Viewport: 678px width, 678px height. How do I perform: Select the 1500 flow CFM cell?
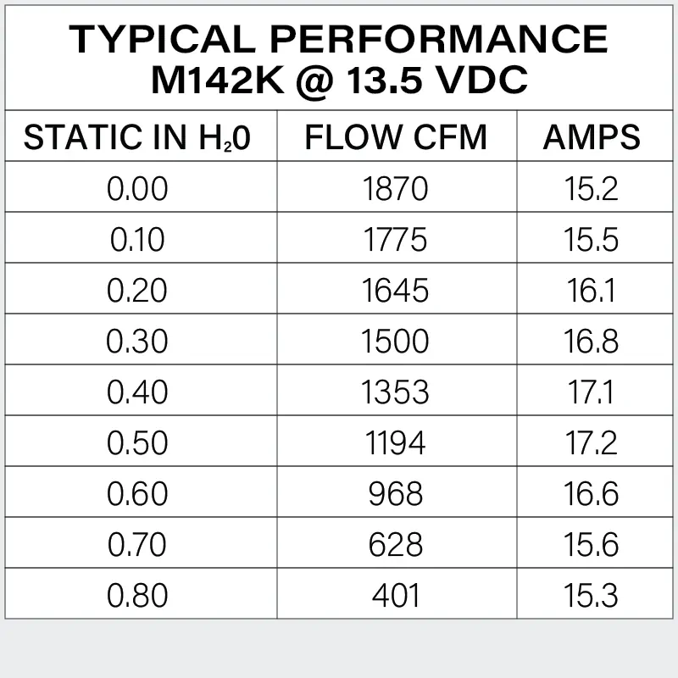click(396, 341)
